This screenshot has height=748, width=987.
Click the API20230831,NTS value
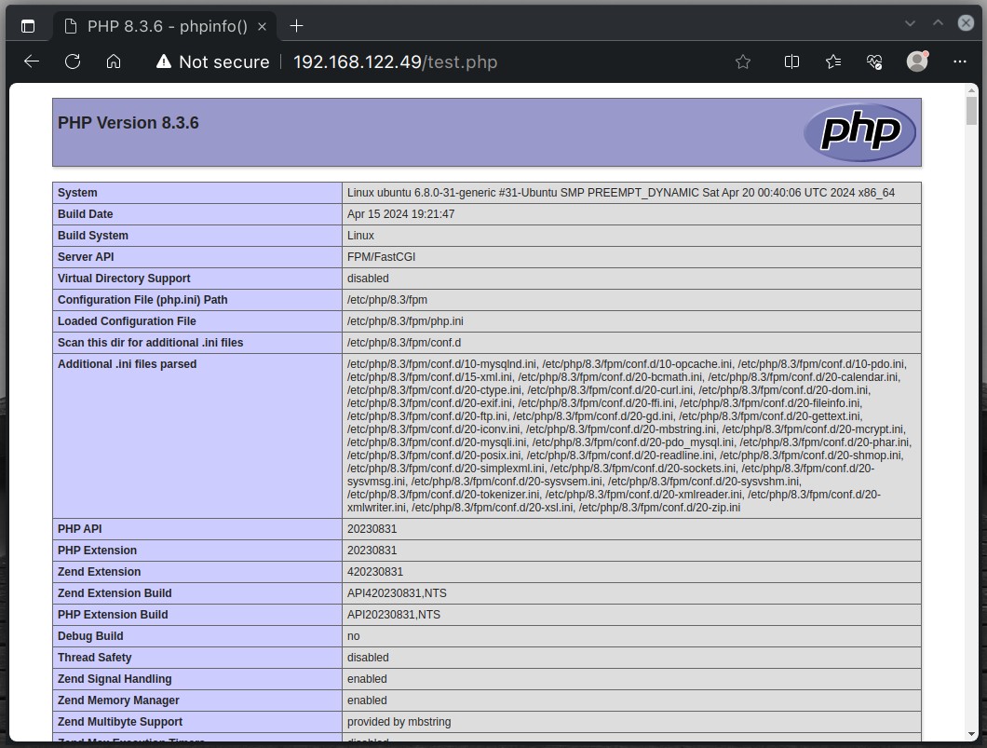pyautogui.click(x=394, y=615)
